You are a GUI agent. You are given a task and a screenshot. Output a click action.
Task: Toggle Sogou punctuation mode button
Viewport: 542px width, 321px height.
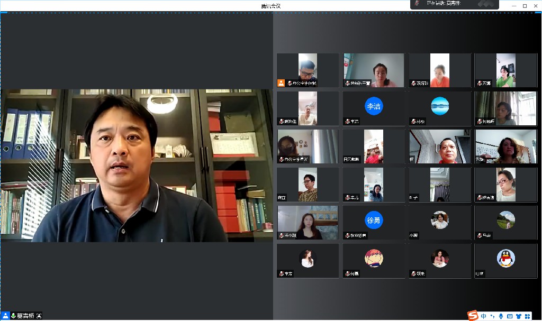pos(492,316)
